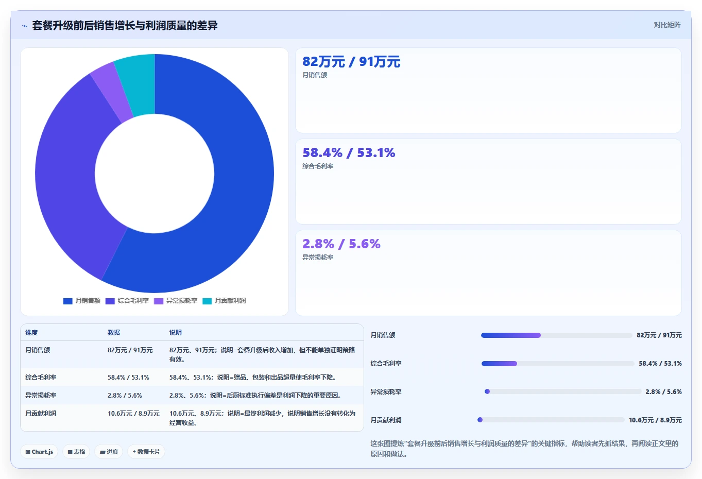
Task: Click explanation about 后厨标准执行偏差
Action: [x=256, y=396]
